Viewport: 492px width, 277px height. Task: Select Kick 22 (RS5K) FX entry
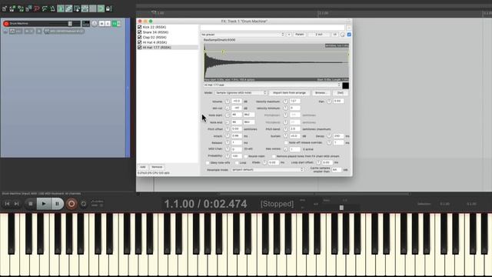click(x=155, y=28)
